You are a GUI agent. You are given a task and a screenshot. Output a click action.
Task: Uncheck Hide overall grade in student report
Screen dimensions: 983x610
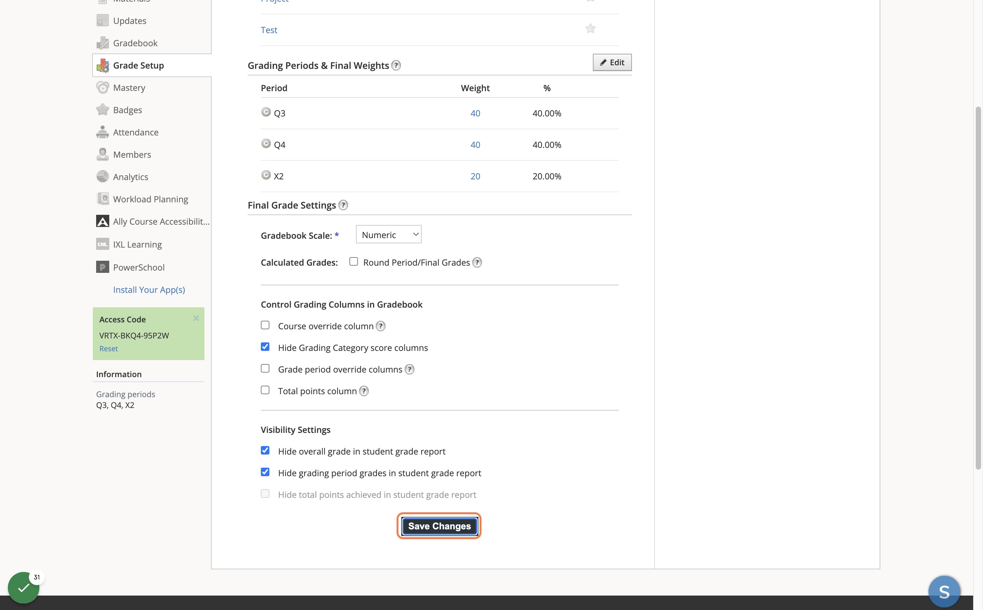tap(265, 450)
